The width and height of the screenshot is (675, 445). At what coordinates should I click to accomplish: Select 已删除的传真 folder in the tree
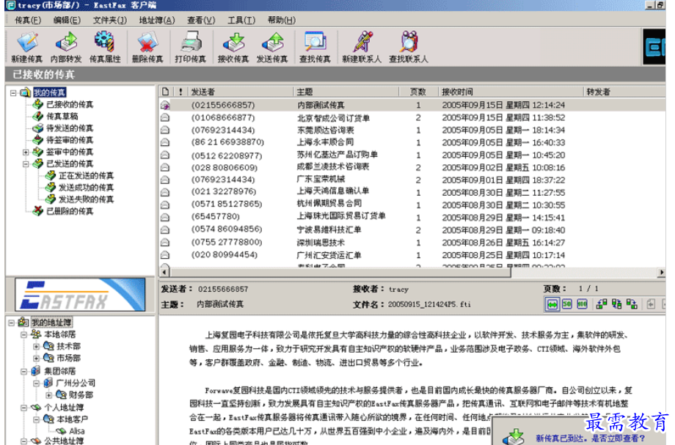click(x=69, y=211)
